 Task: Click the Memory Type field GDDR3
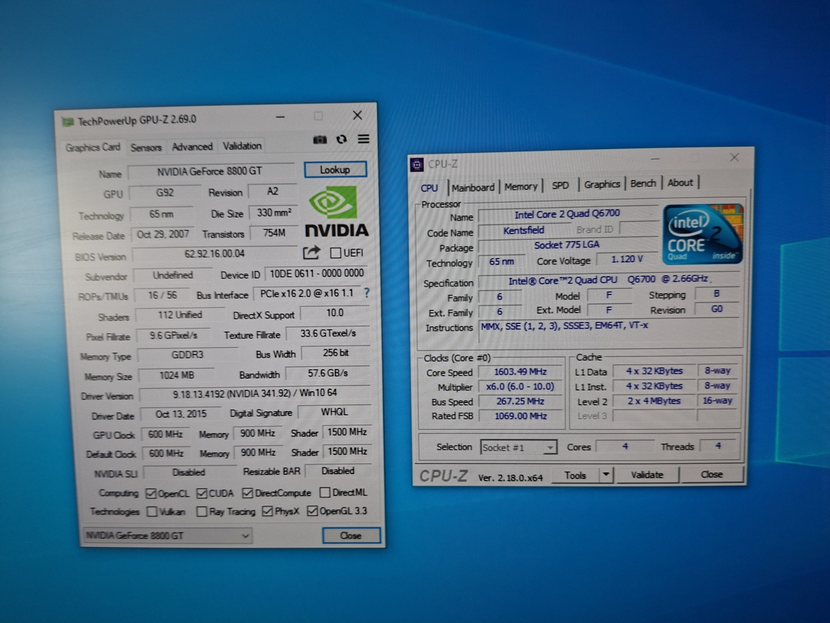tap(187, 355)
